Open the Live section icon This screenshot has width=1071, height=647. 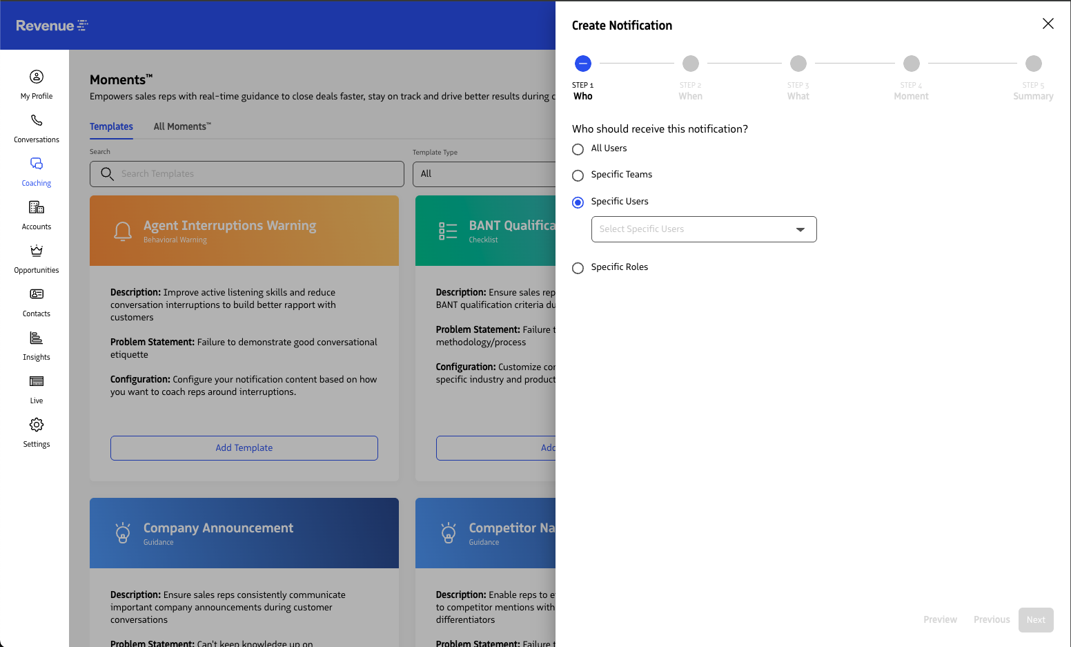click(x=37, y=381)
